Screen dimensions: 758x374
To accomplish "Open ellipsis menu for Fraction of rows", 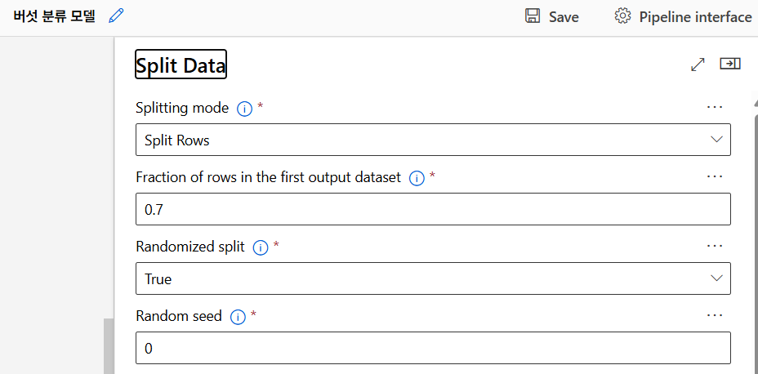I will (715, 176).
